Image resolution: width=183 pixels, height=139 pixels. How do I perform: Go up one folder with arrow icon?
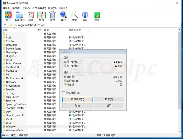tap(5, 25)
